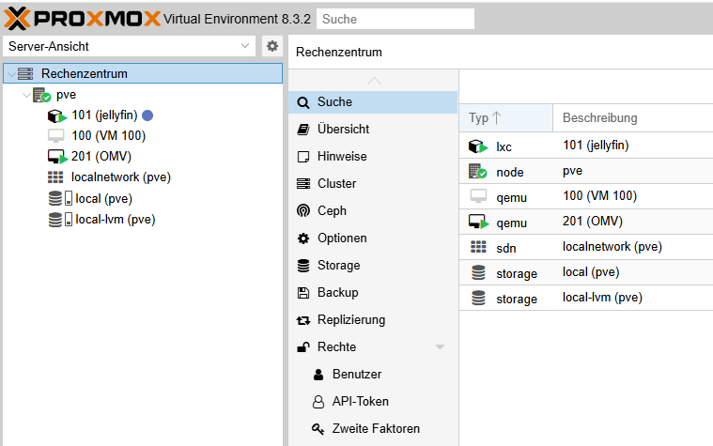Select the jellyfin container icon in tree
The image size is (713, 446).
coord(56,115)
